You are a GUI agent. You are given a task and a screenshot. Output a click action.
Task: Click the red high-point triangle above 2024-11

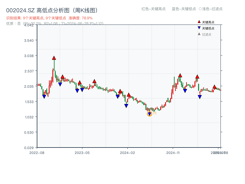click(180, 75)
